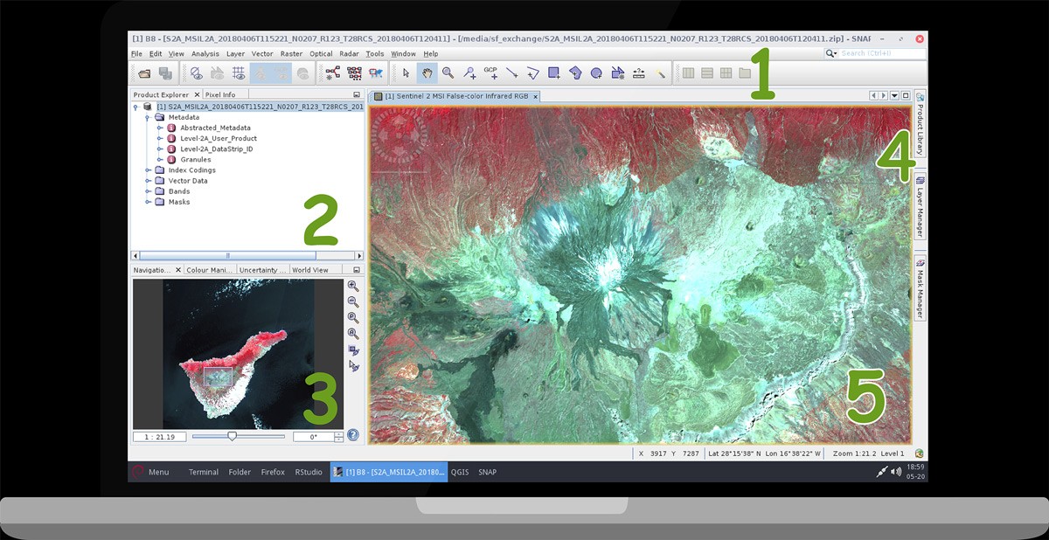Screen dimensions: 1049x540
Task: Expand the Masks folder in tree
Action: [x=149, y=202]
